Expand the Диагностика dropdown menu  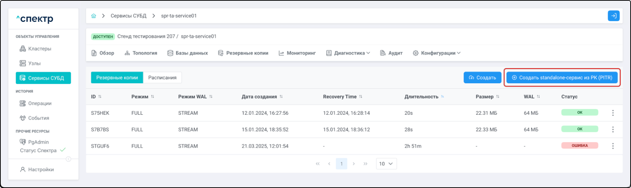348,53
